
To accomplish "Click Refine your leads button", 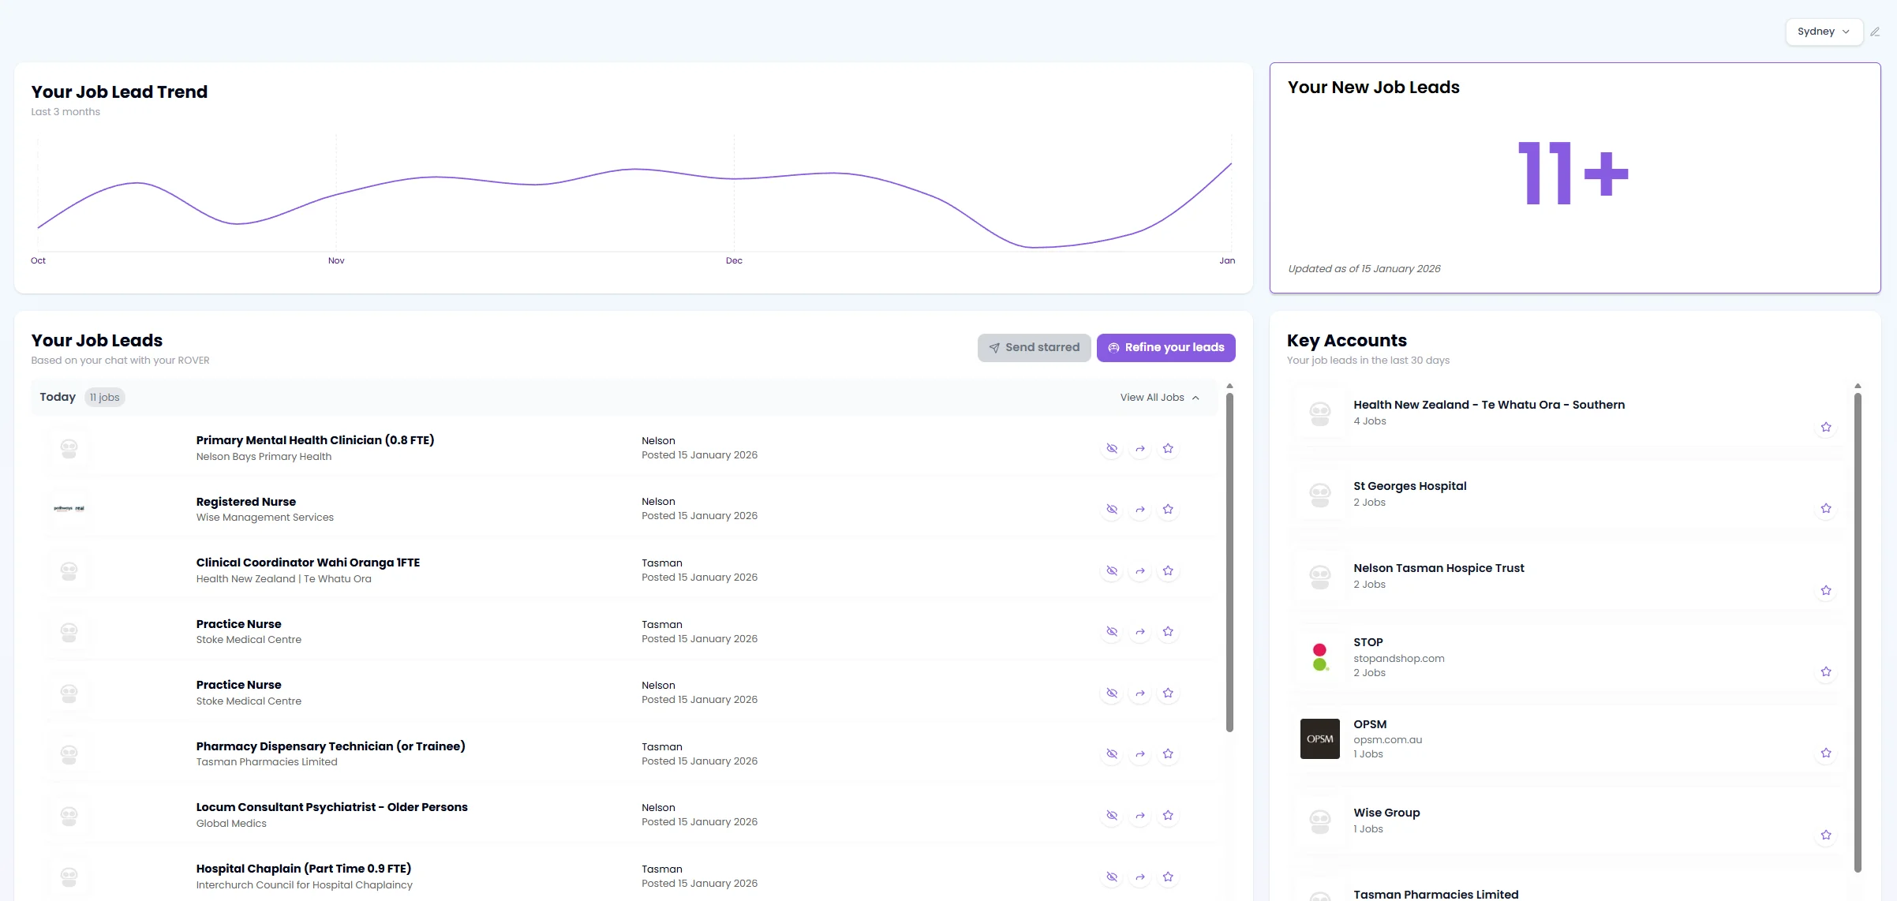I will 1166,348.
